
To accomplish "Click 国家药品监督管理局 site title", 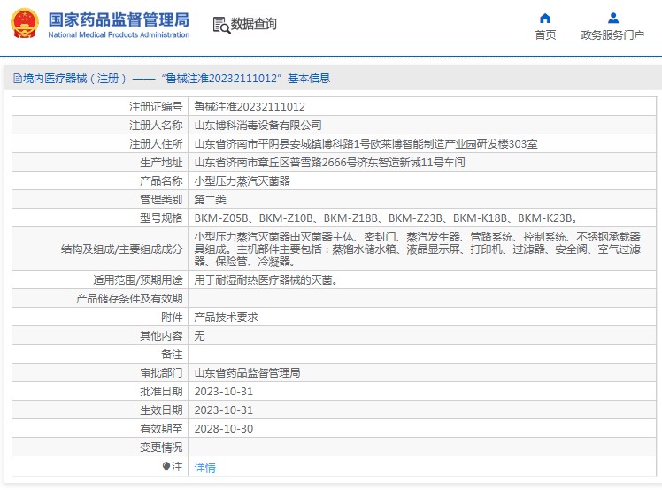I will pyautogui.click(x=119, y=19).
